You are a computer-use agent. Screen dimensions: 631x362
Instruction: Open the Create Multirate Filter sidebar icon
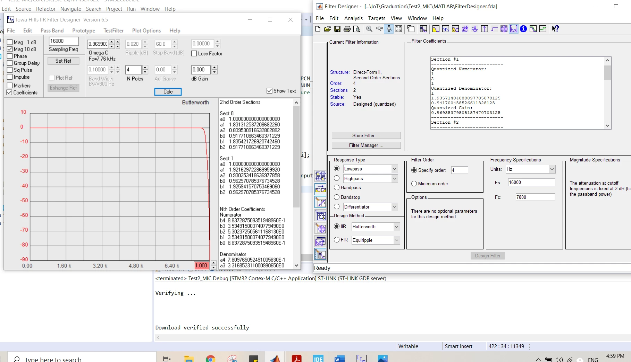320,176
